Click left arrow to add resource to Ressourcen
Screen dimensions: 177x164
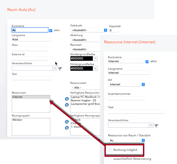[x=67, y=99]
